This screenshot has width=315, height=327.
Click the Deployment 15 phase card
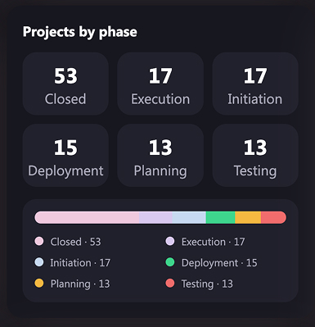65,155
